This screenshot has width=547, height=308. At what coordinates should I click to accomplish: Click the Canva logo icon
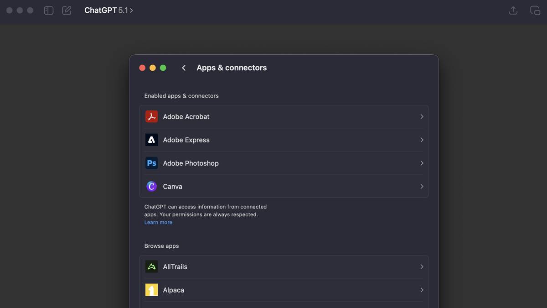point(151,187)
